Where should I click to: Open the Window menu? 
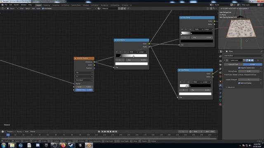[24, 5]
